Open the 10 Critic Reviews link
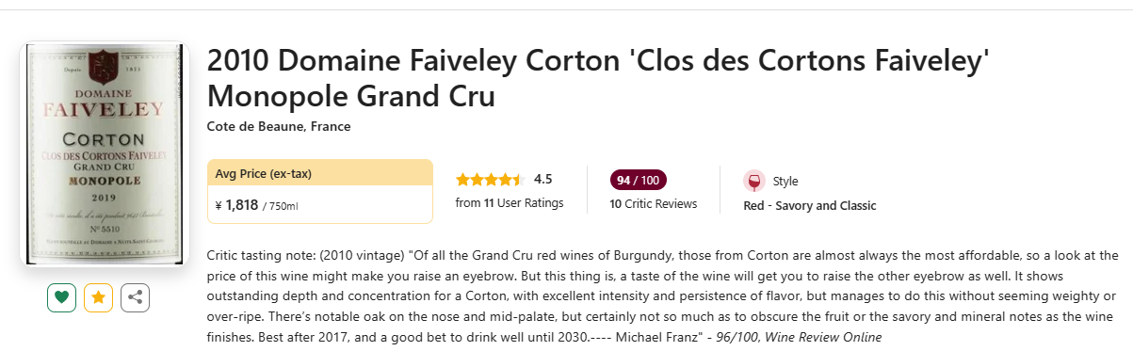This screenshot has height=351, width=1133. (x=654, y=204)
